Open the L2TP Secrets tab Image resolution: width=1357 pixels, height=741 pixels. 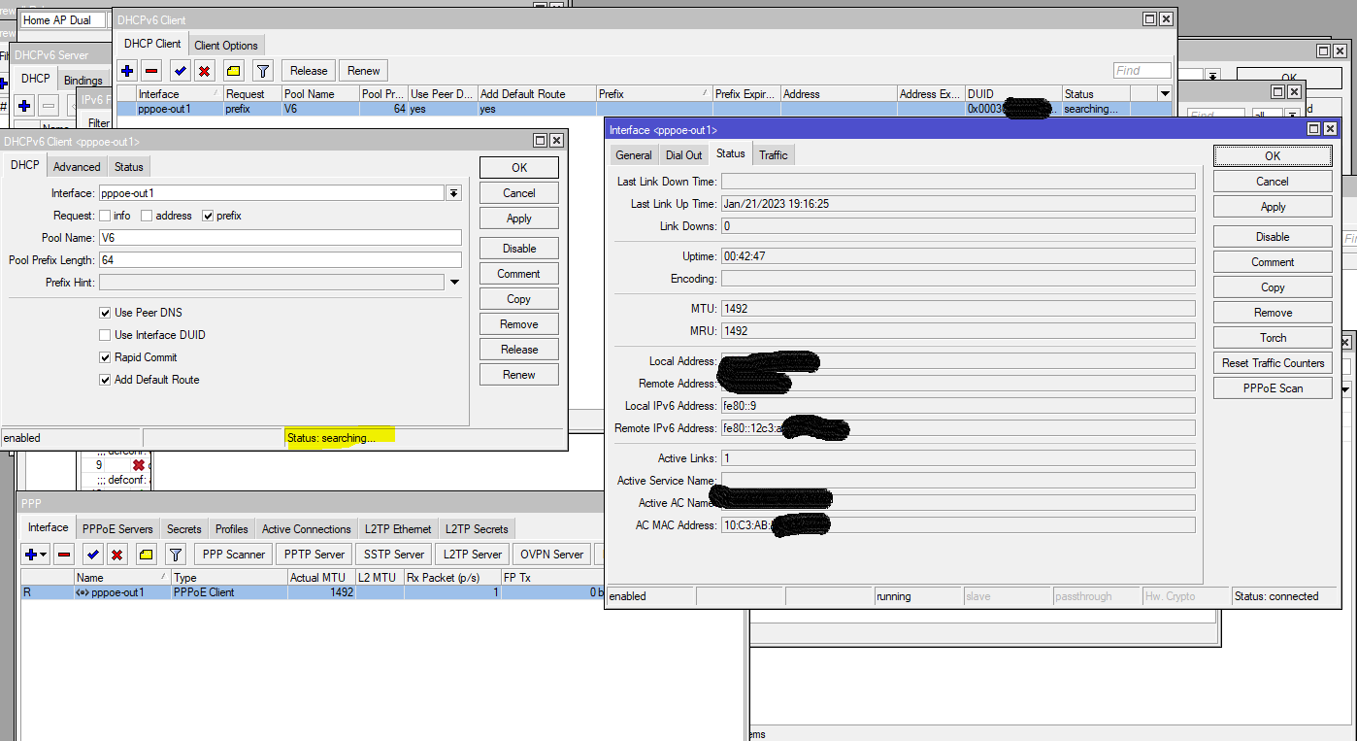477,529
